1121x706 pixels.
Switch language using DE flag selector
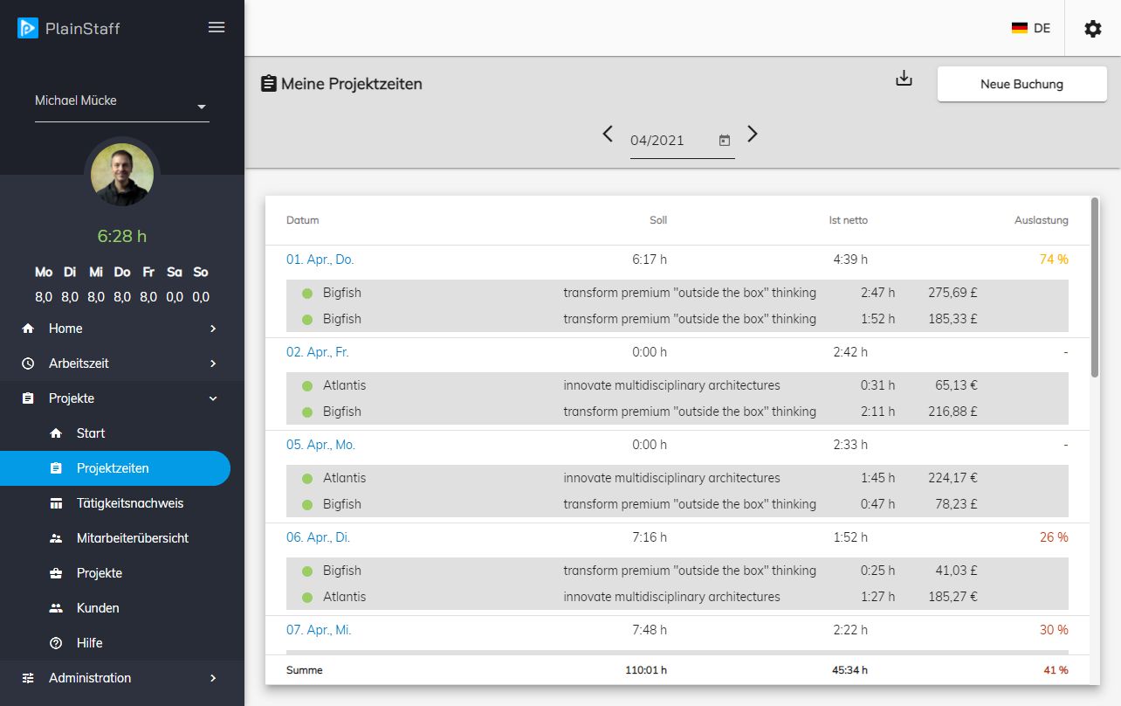coord(1030,28)
